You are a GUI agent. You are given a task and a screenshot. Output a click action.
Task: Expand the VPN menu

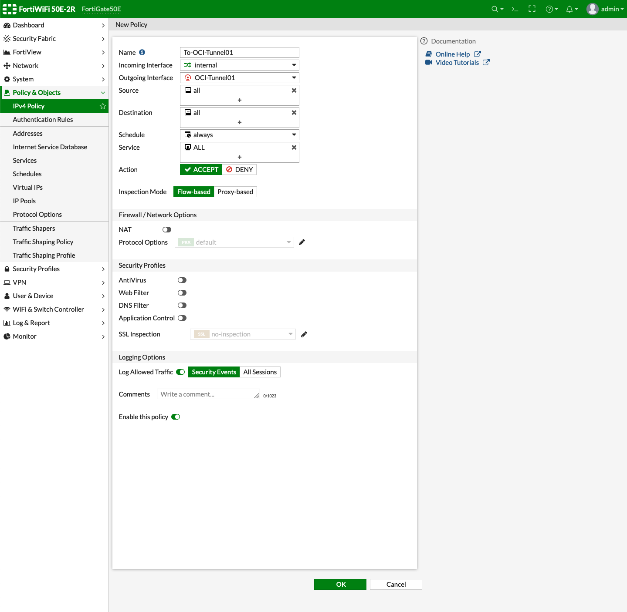(x=54, y=282)
